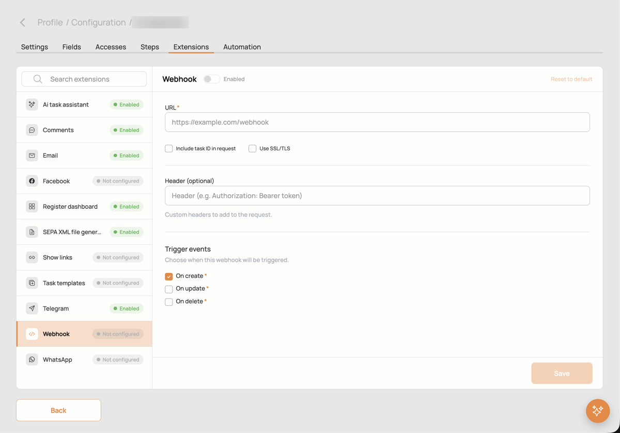The width and height of the screenshot is (620, 433).
Task: Open the floating AI assistant sparkle button
Action: pyautogui.click(x=598, y=411)
